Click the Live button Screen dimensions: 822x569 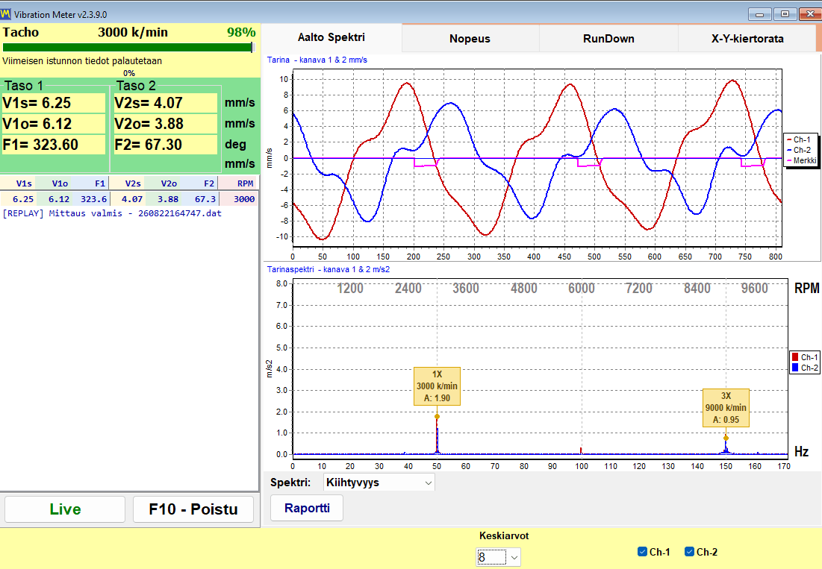(x=65, y=509)
